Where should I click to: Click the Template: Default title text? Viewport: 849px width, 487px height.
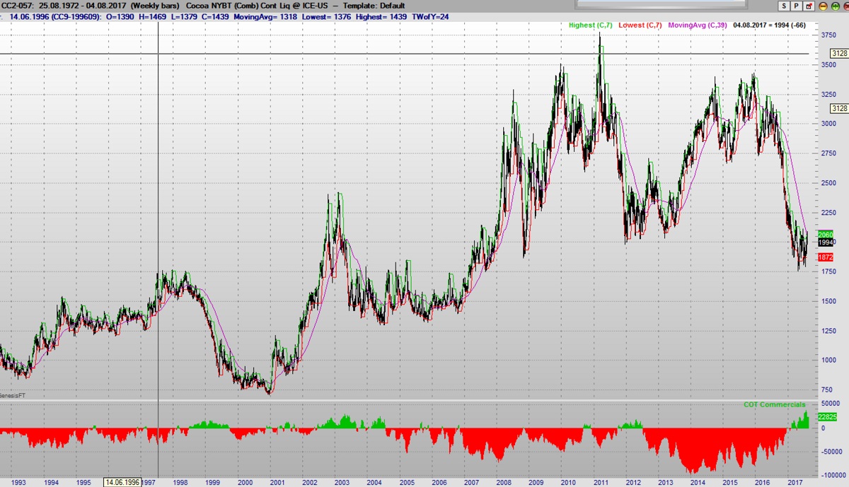pos(374,6)
